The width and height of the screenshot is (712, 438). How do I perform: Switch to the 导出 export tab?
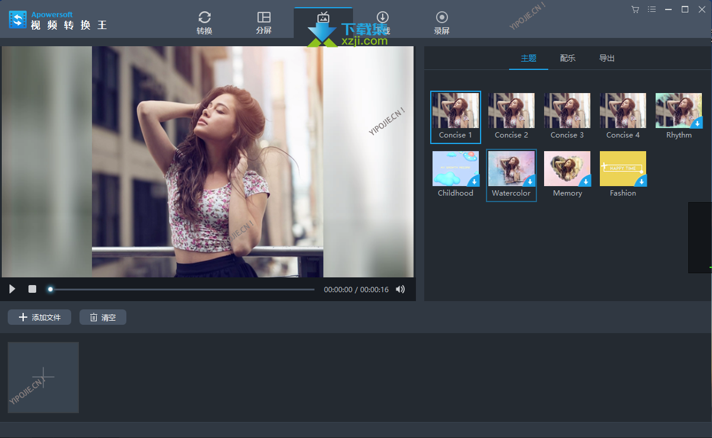pos(607,58)
